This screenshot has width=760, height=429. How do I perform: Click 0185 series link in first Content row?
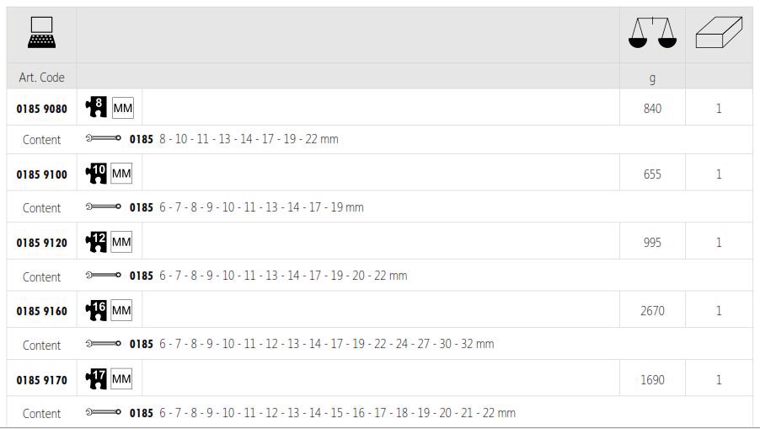[x=141, y=139]
